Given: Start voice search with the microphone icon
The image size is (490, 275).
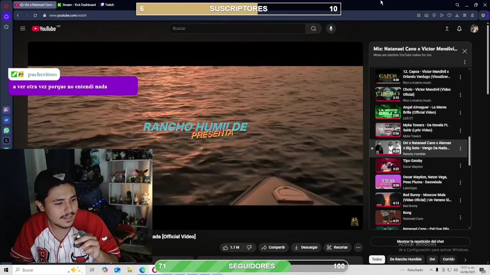Looking at the screenshot, I should coord(331,28).
